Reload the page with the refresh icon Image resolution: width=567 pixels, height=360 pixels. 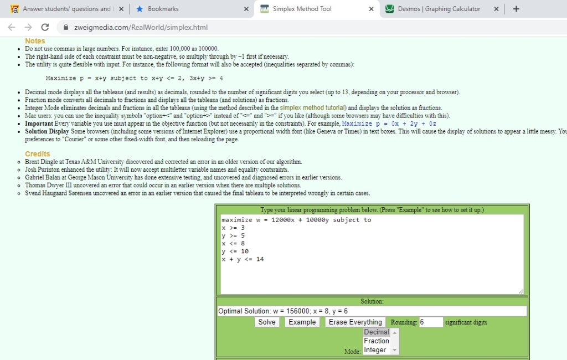pyautogui.click(x=45, y=27)
